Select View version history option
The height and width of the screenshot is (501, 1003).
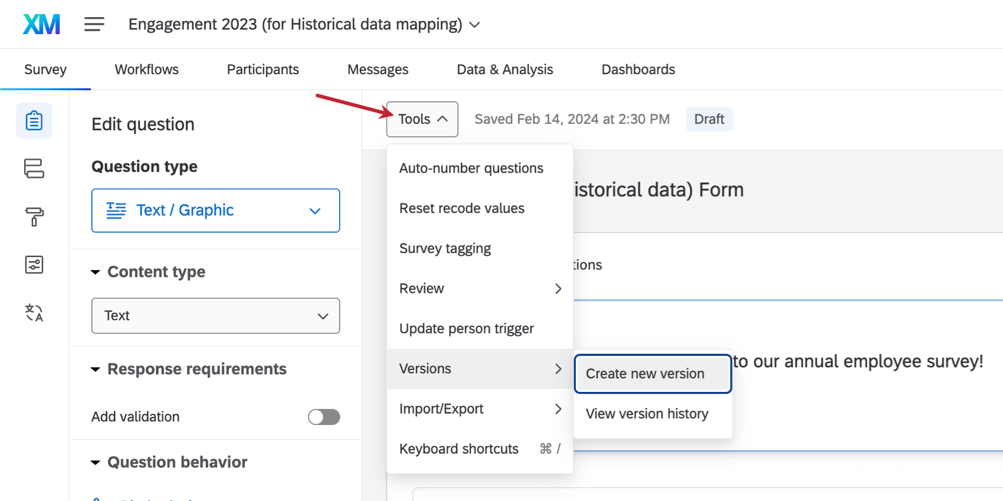click(647, 414)
